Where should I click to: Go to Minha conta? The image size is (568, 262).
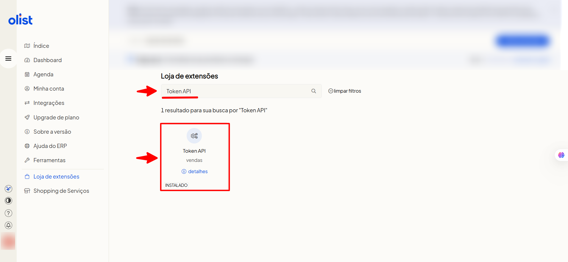click(49, 89)
